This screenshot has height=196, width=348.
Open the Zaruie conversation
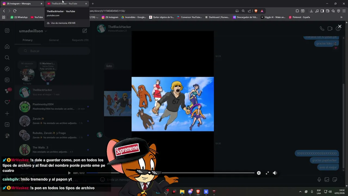click(54, 121)
